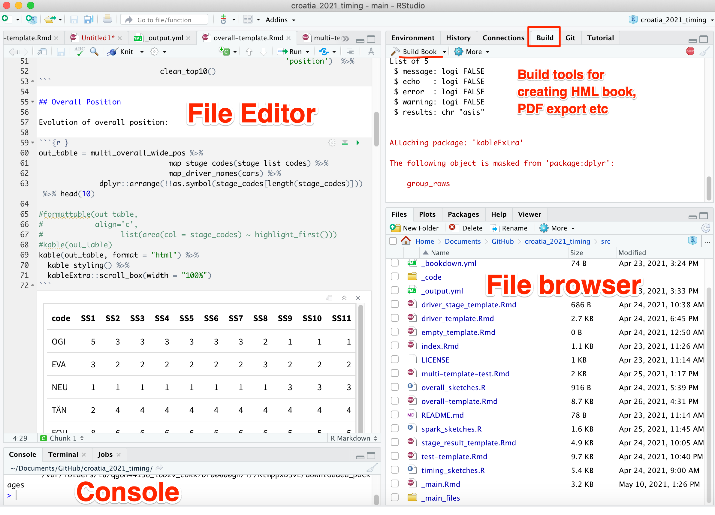Open overall-template.Rmd file link

pos(459,401)
